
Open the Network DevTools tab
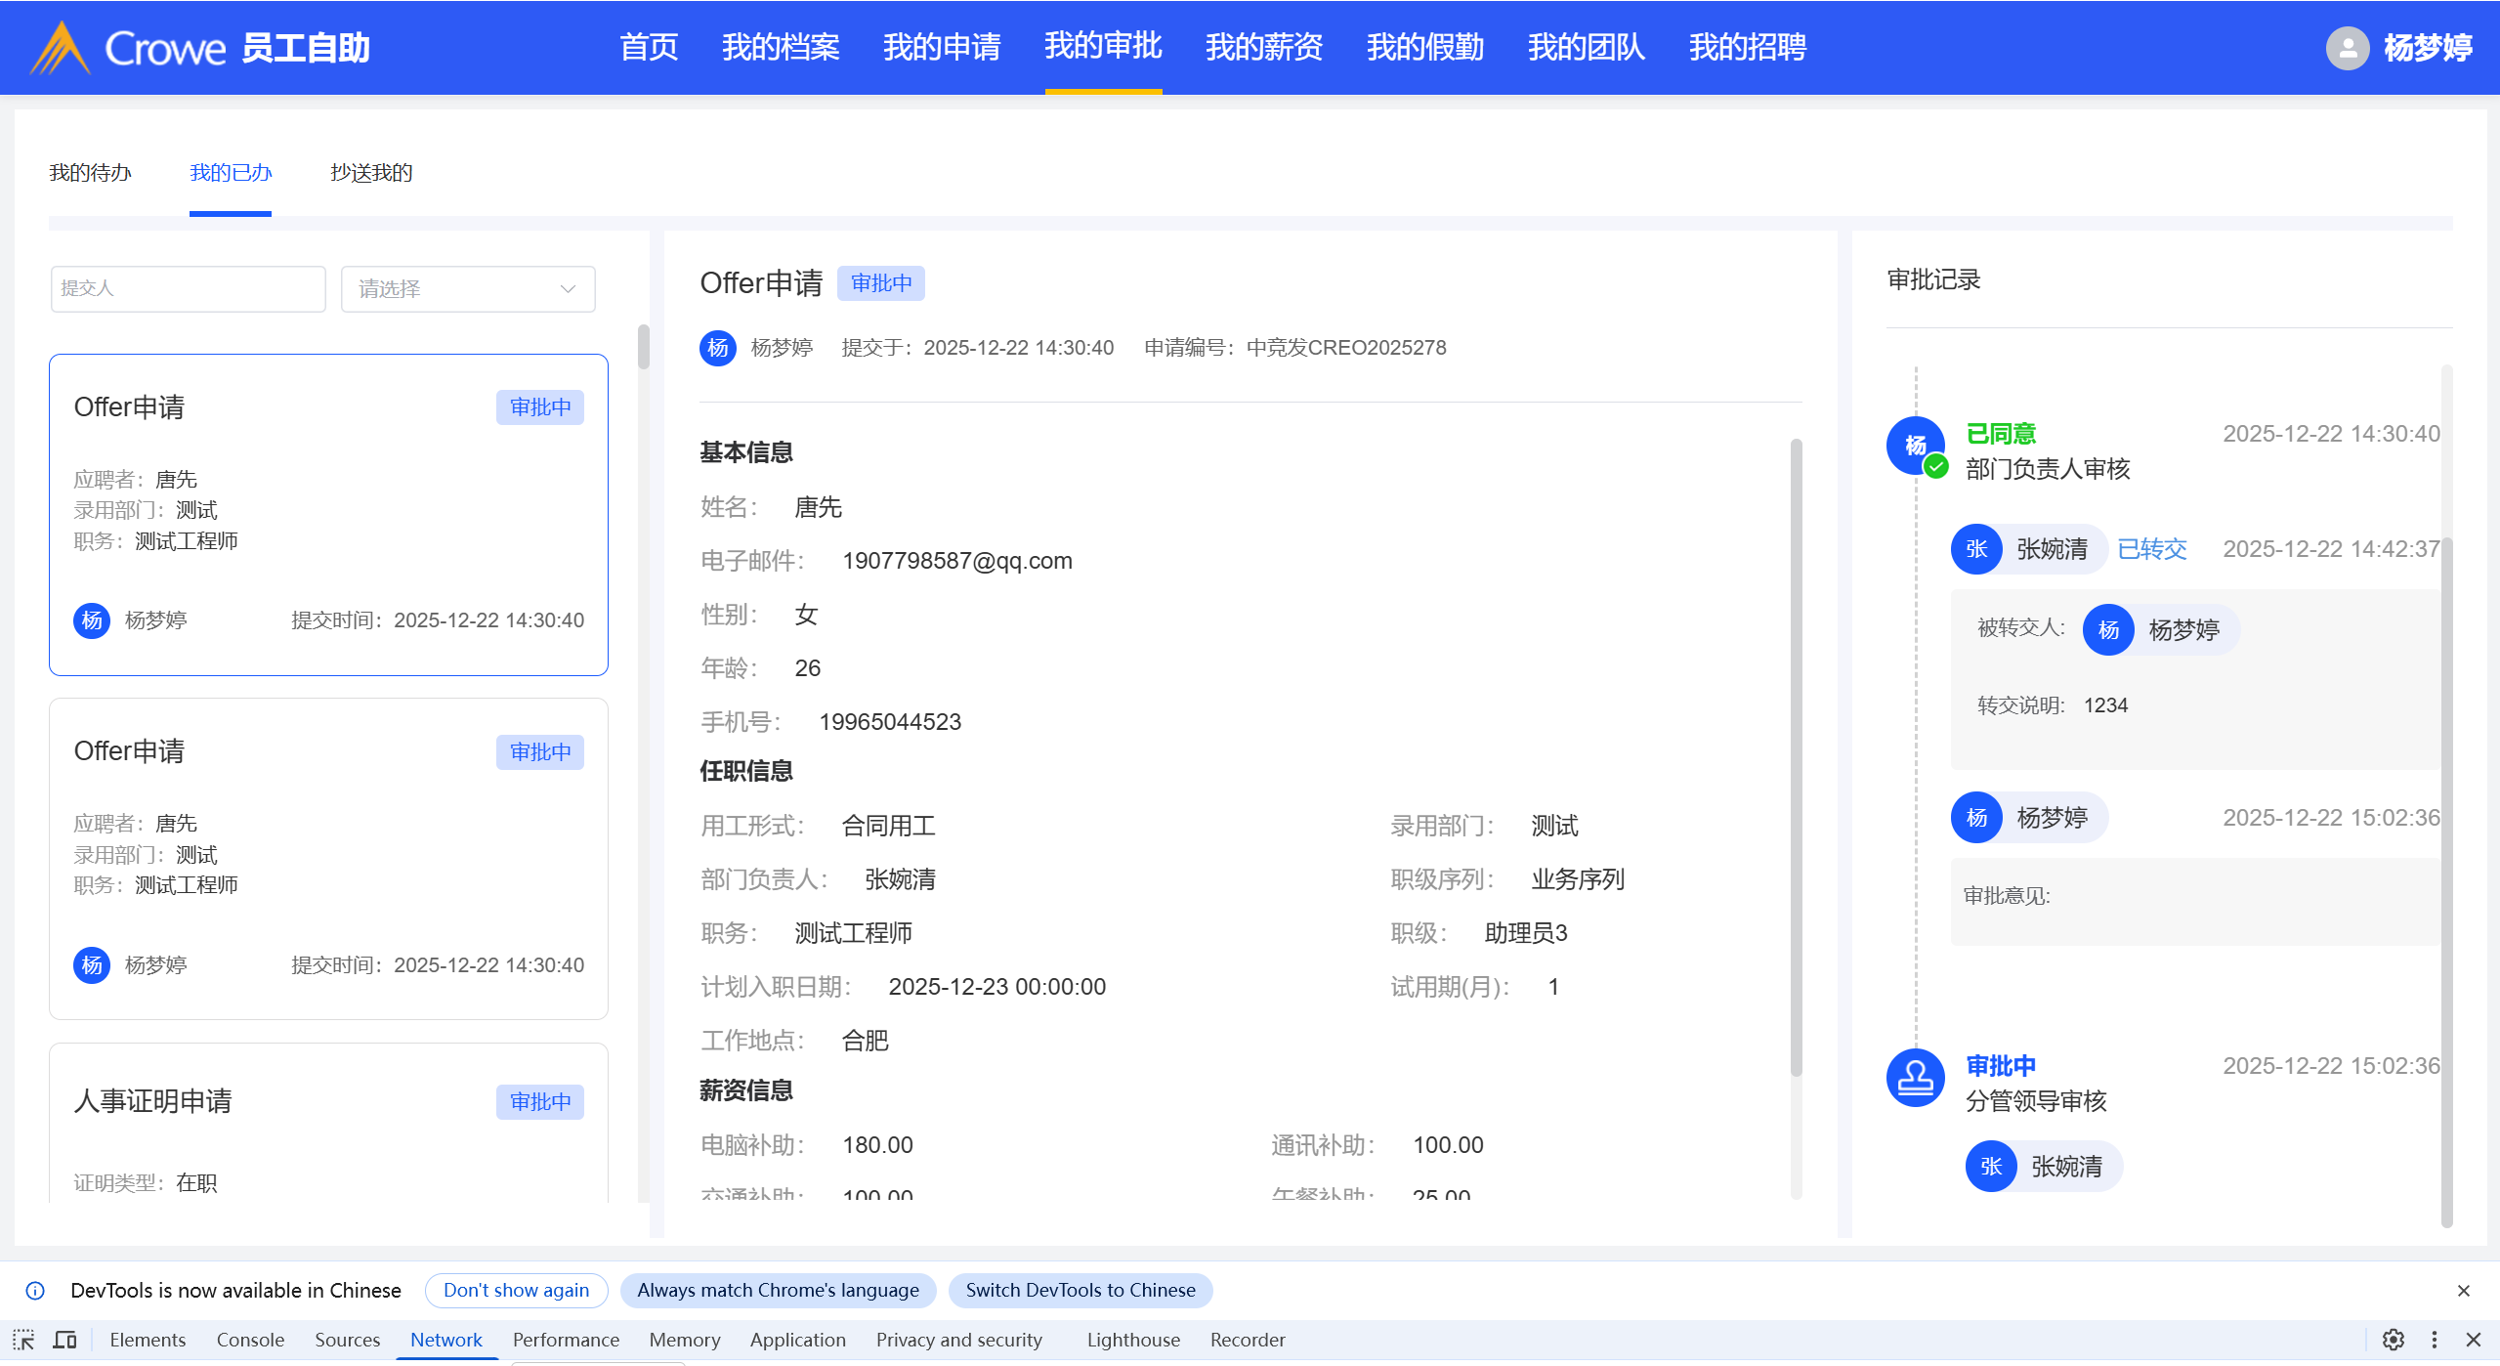pyautogui.click(x=445, y=1340)
